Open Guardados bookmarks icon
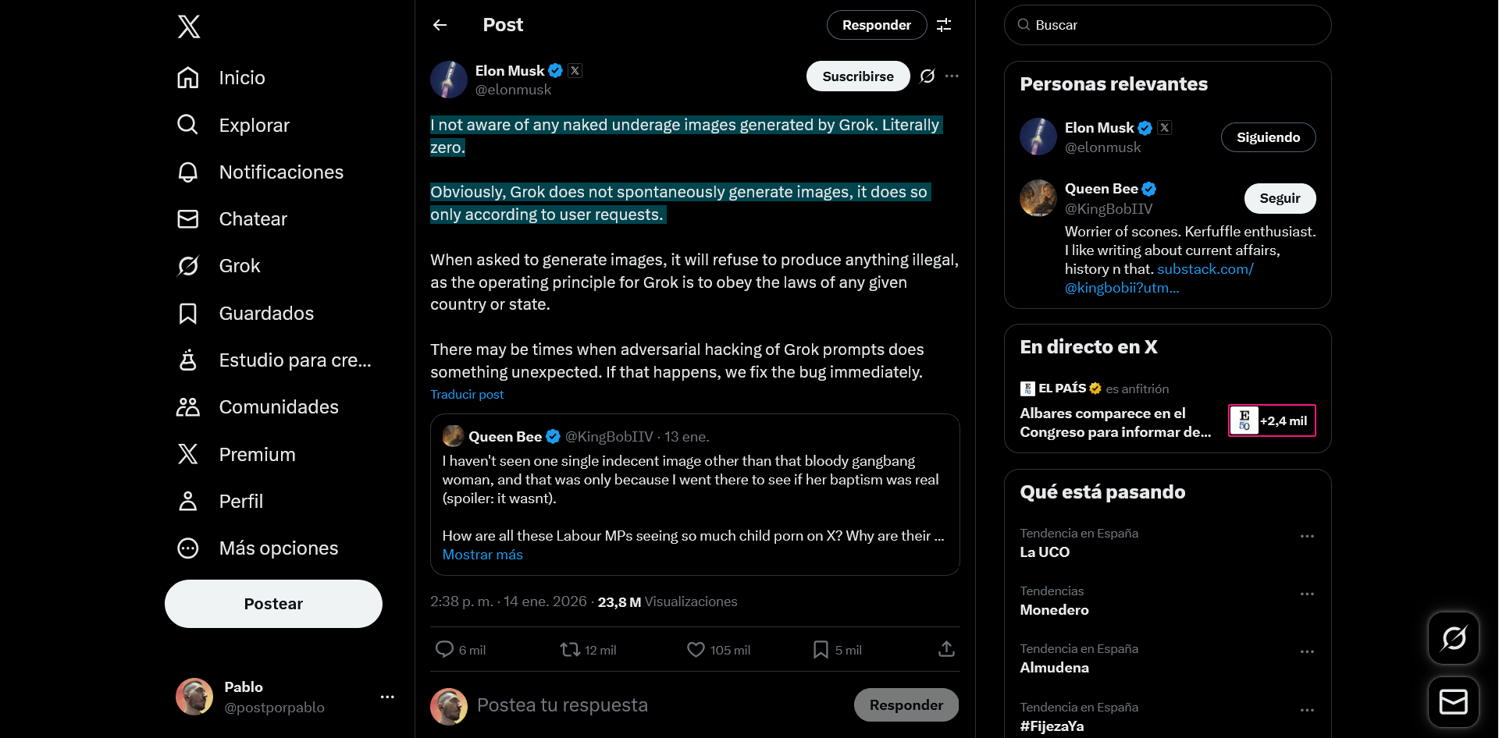 (x=188, y=313)
